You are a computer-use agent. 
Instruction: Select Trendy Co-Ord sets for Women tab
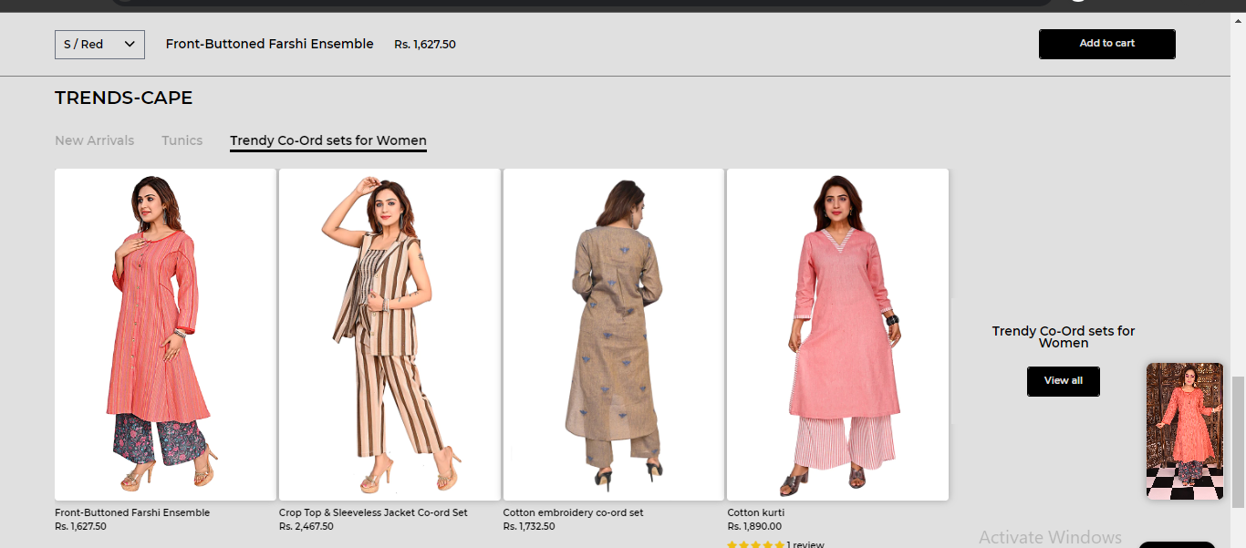(x=328, y=140)
